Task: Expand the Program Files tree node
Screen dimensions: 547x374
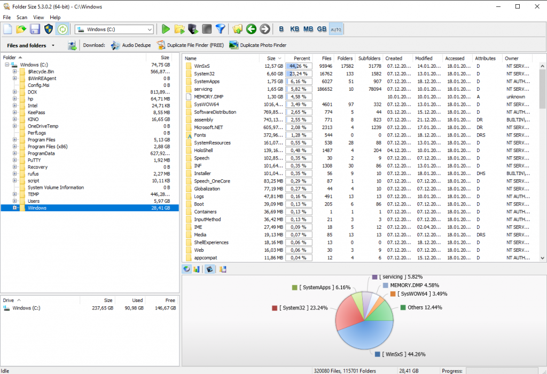Action: pos(14,140)
